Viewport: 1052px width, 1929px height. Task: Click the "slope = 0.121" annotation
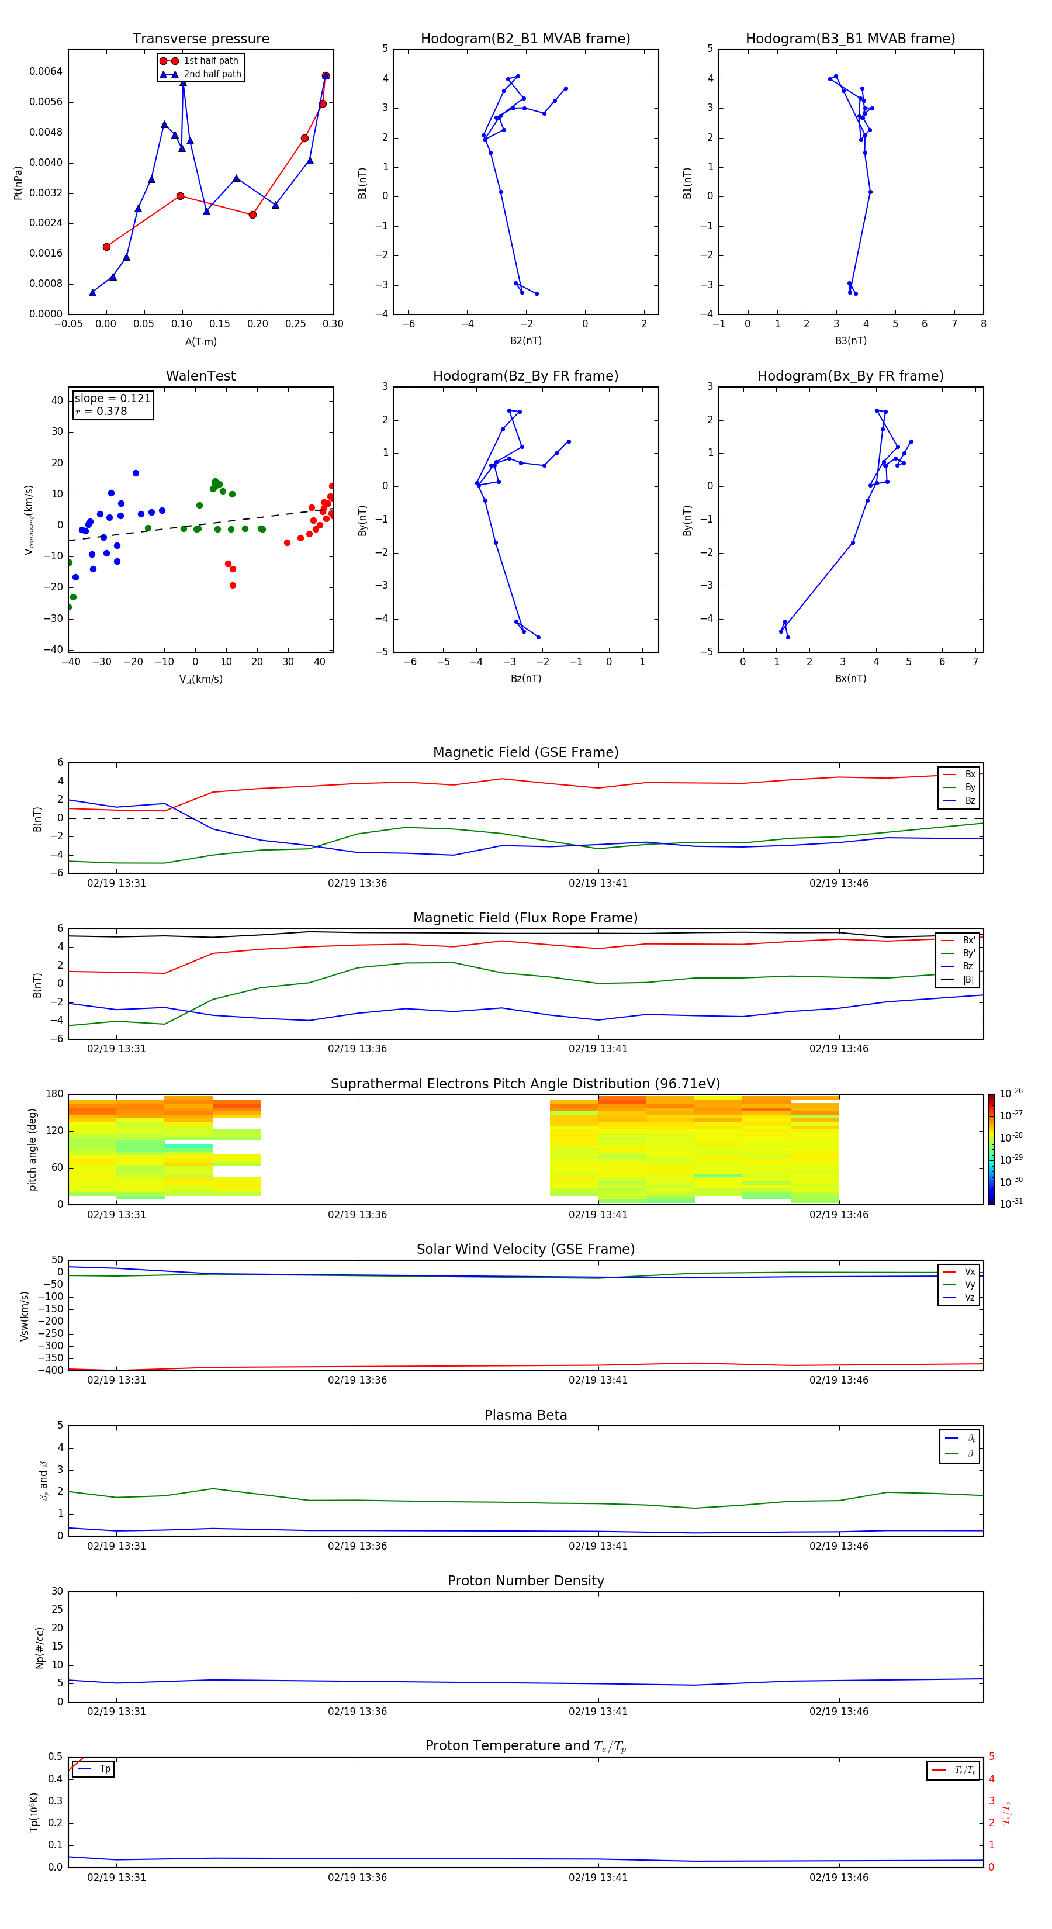click(112, 399)
